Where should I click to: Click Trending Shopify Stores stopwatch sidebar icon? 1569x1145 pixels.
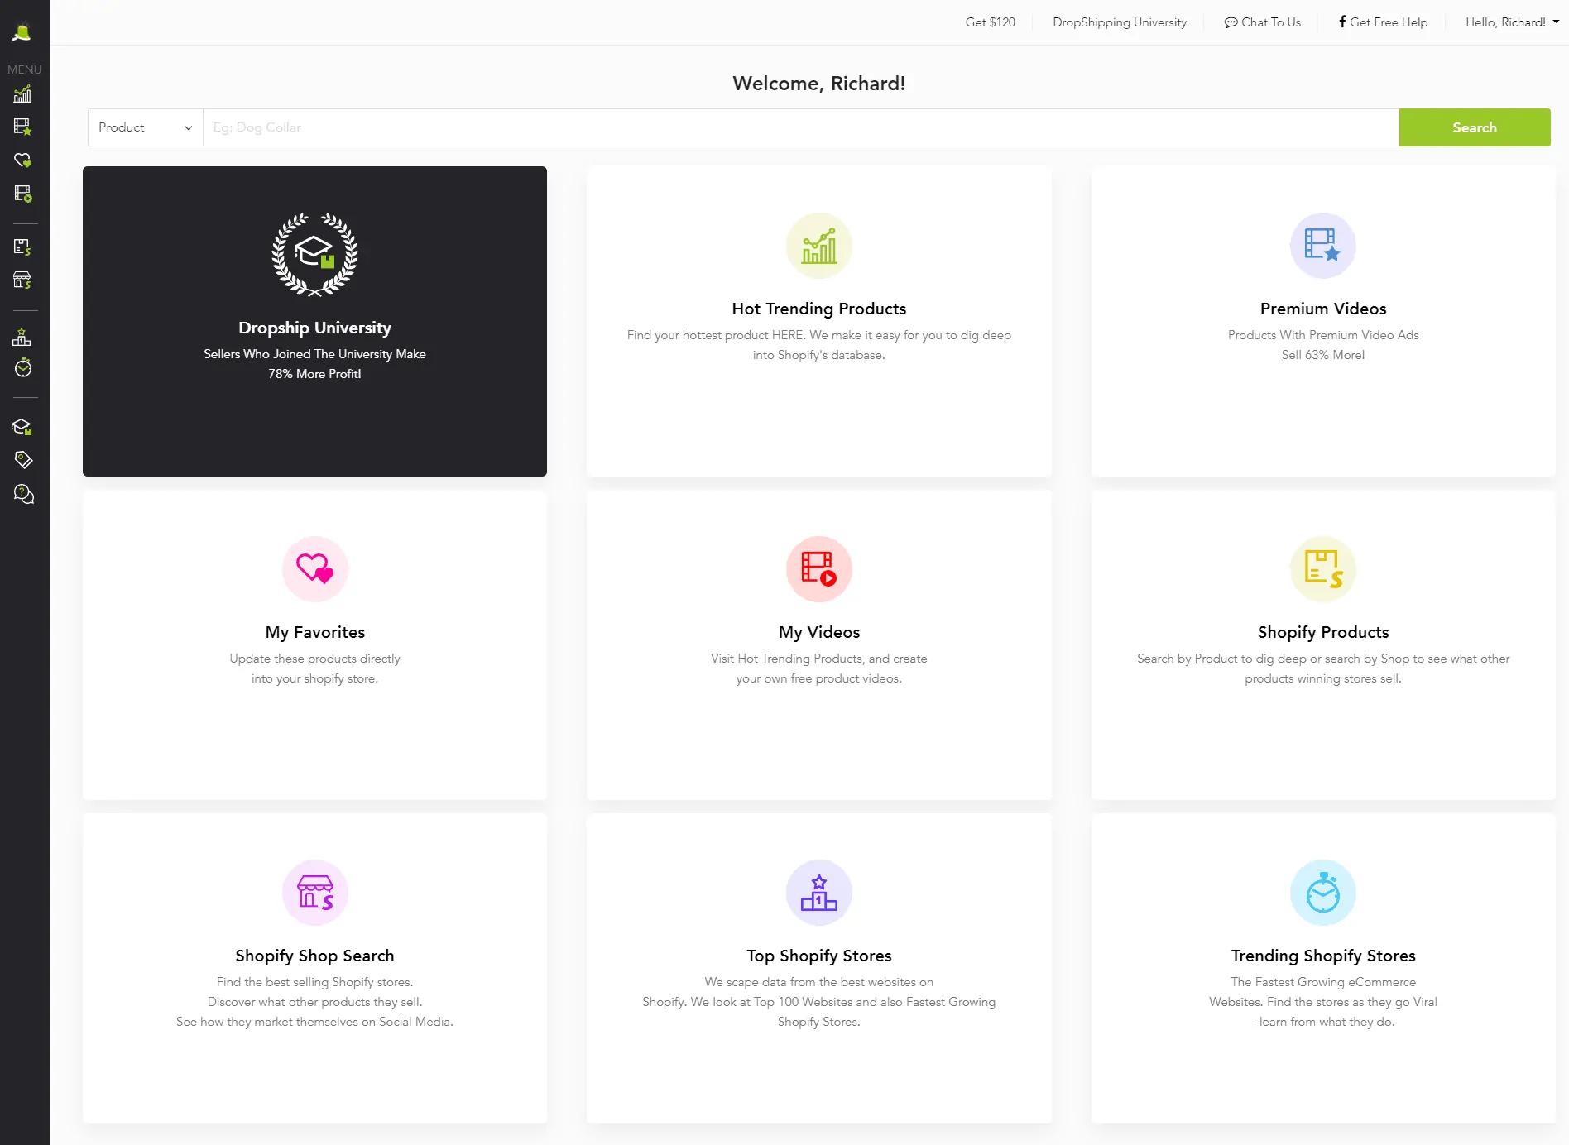point(22,367)
